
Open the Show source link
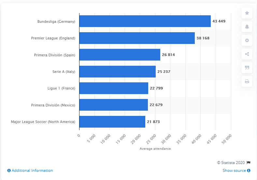pos(234,171)
